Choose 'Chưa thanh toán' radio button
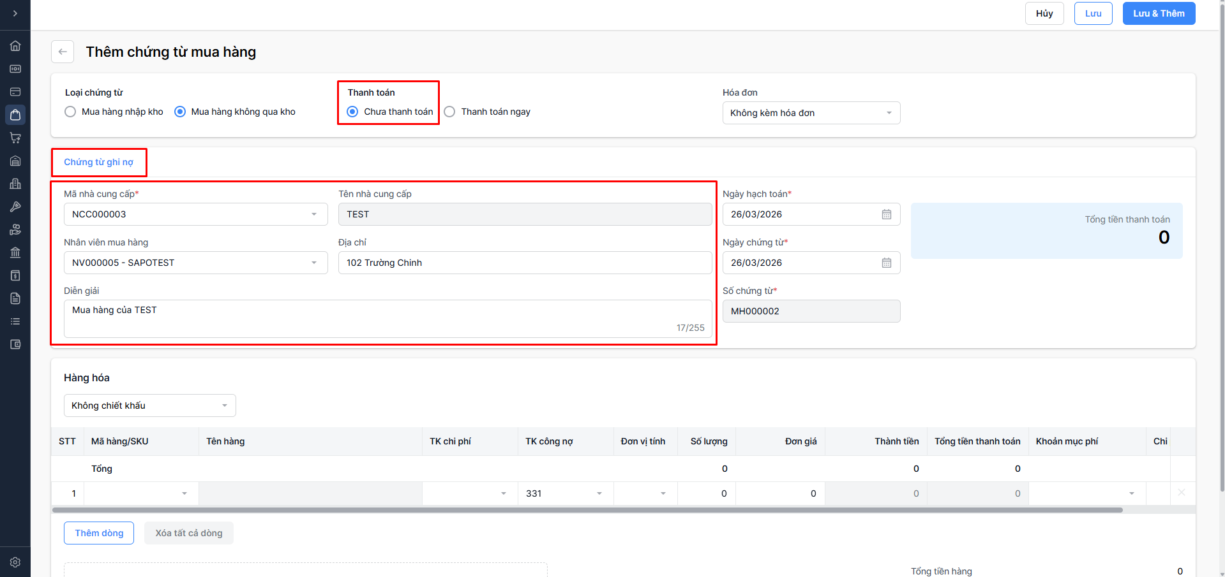 (x=352, y=112)
